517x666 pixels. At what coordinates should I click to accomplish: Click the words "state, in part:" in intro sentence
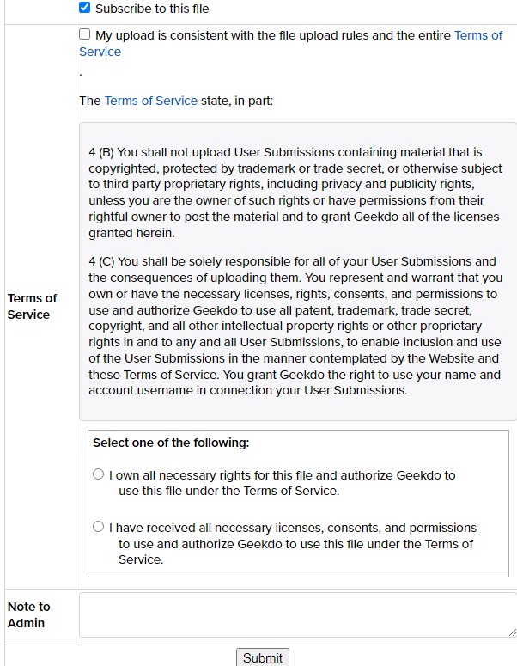tap(237, 101)
